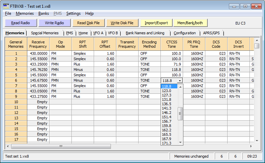Viewport: 265px width, 163px height.
Task: Open the Help menu
Action: coord(89,13)
